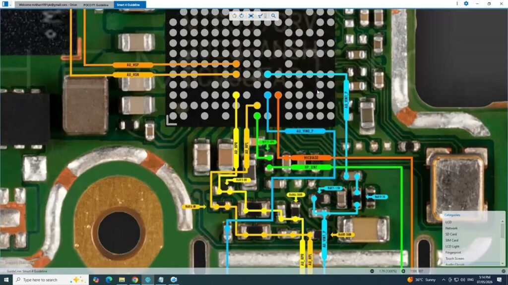Click the HP_EINT green label
Viewport: 508px width, 285px height.
pyautogui.click(x=311, y=167)
